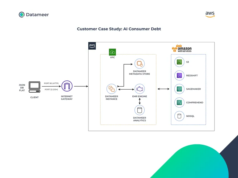The image size is (238, 178).
Task: Select the Redshift icon
Action: click(179, 76)
